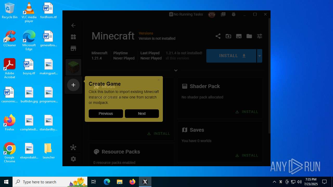
Task: Select the launcher folder on desktop
Action: pyautogui.click(x=48, y=151)
